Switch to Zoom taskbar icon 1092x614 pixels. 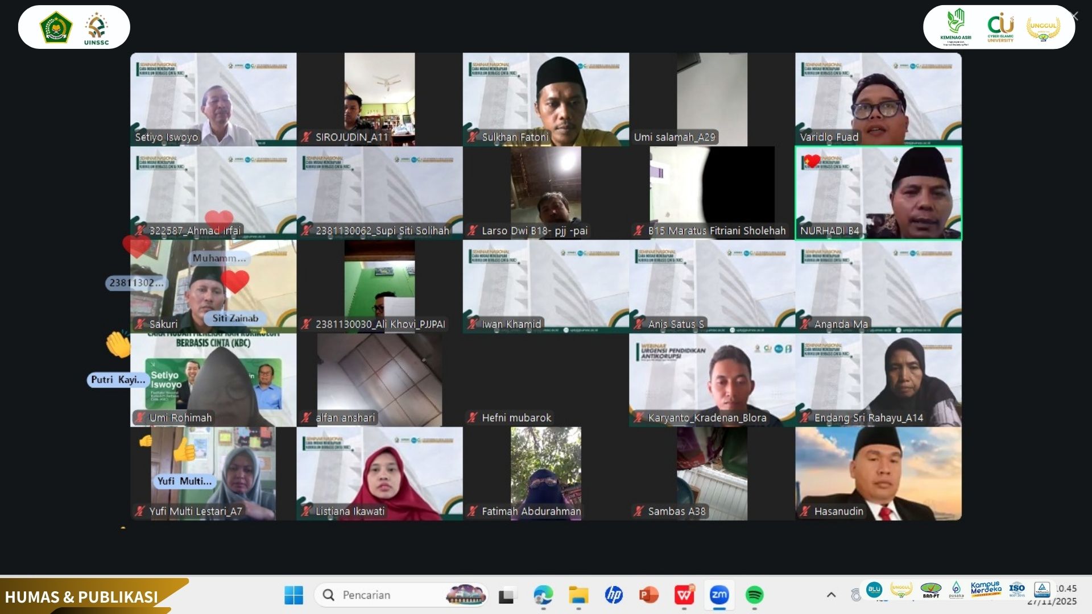(719, 595)
